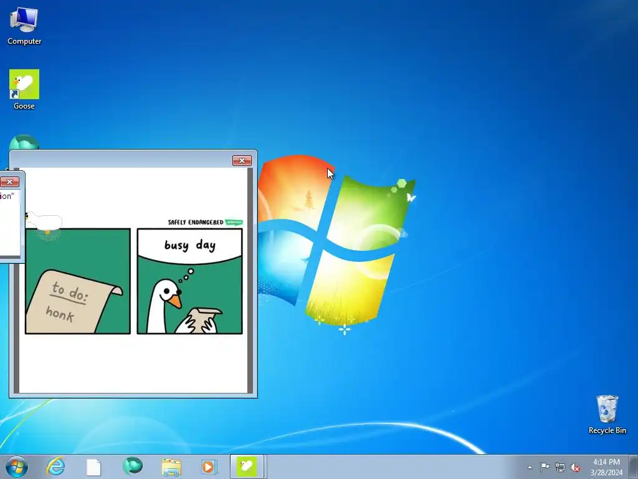
Task: Open the clock showing 4:14 PM
Action: [x=606, y=467]
